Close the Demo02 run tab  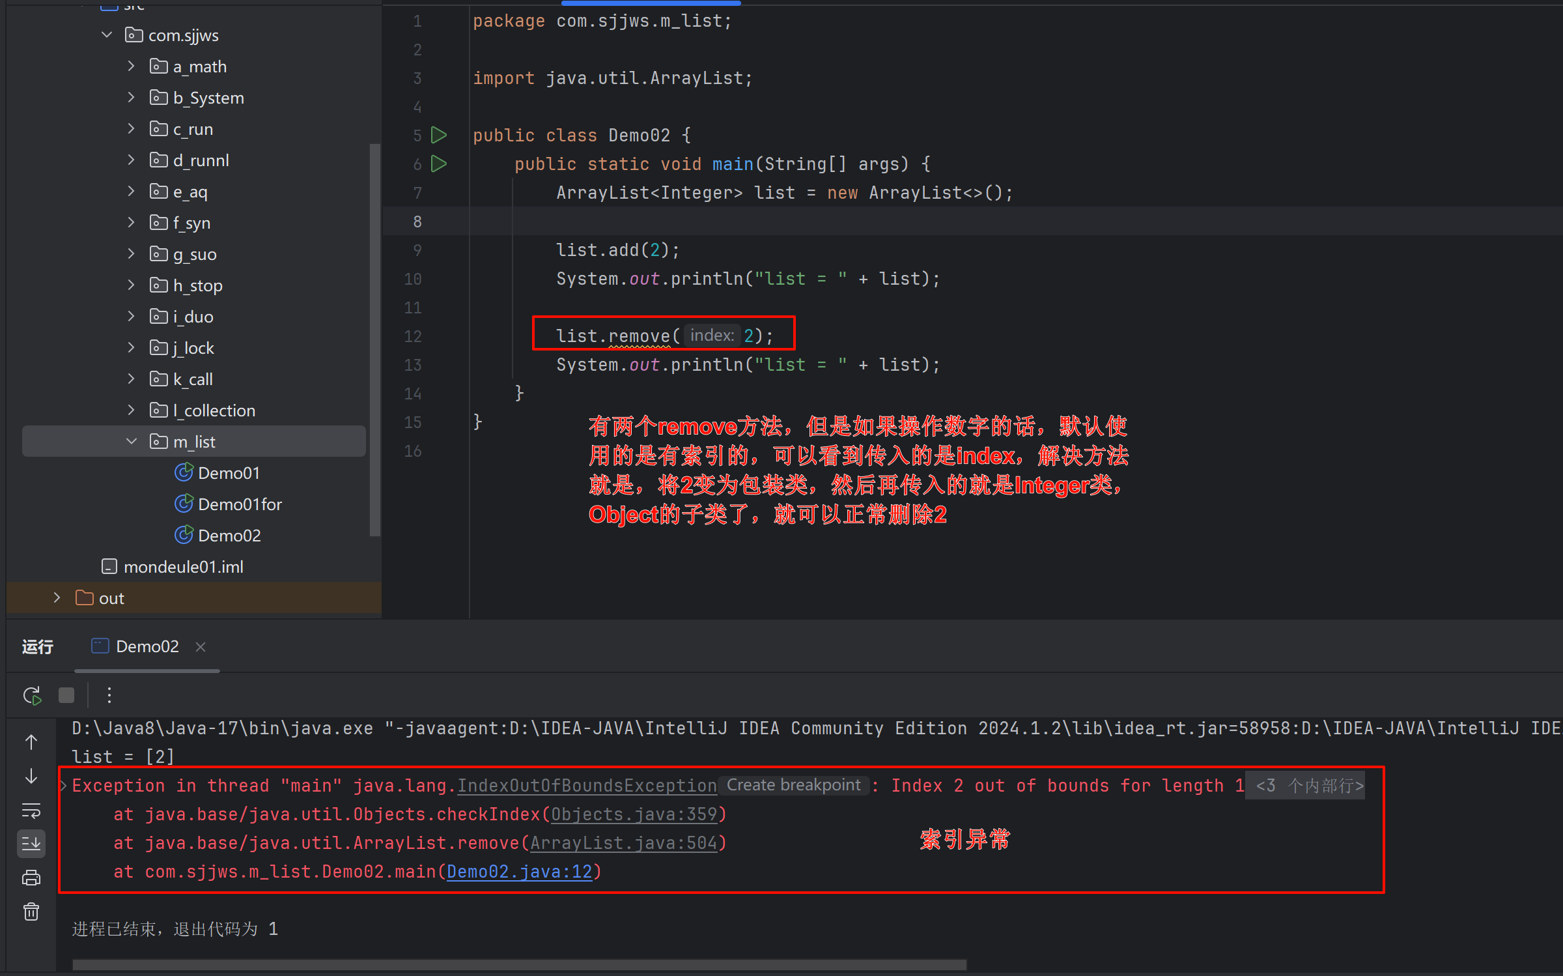(201, 647)
